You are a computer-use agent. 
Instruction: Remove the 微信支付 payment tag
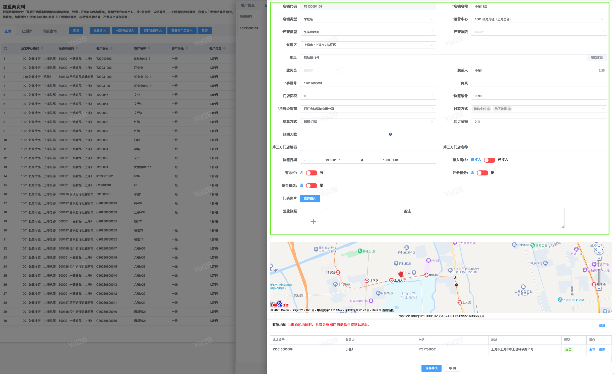pos(488,109)
